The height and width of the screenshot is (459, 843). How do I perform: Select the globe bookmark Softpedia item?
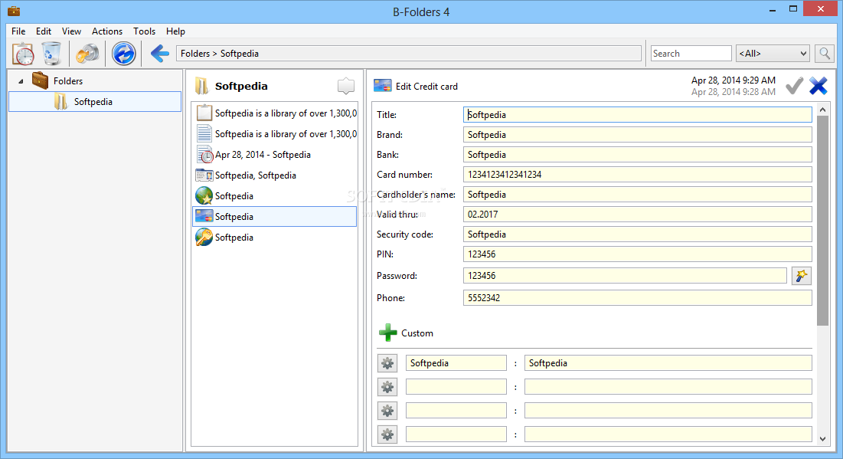point(274,196)
